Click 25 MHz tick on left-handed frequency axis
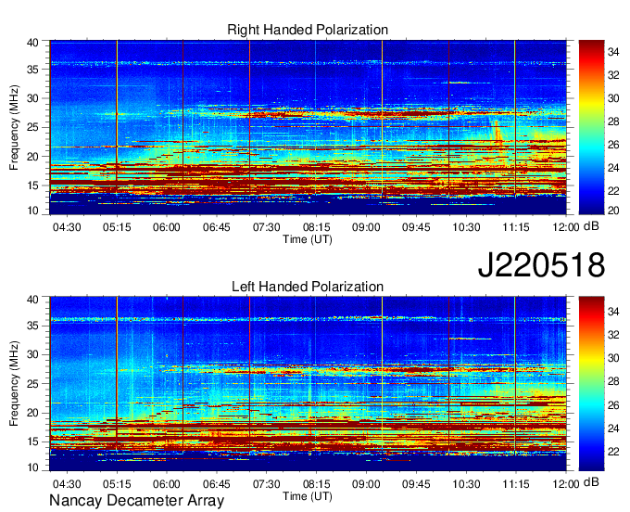Image resolution: width=630 pixels, height=512 pixels. 32,384
